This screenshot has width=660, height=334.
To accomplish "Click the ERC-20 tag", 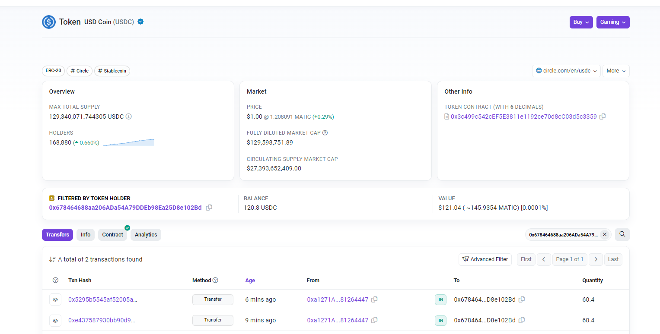I will click(54, 71).
